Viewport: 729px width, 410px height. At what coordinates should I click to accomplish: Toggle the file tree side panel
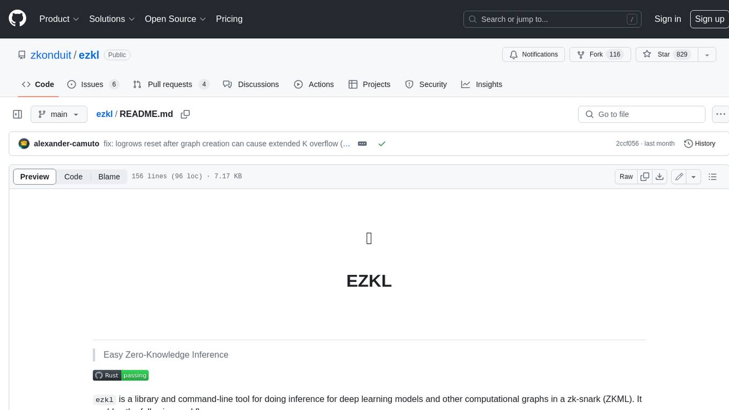pyautogui.click(x=17, y=114)
